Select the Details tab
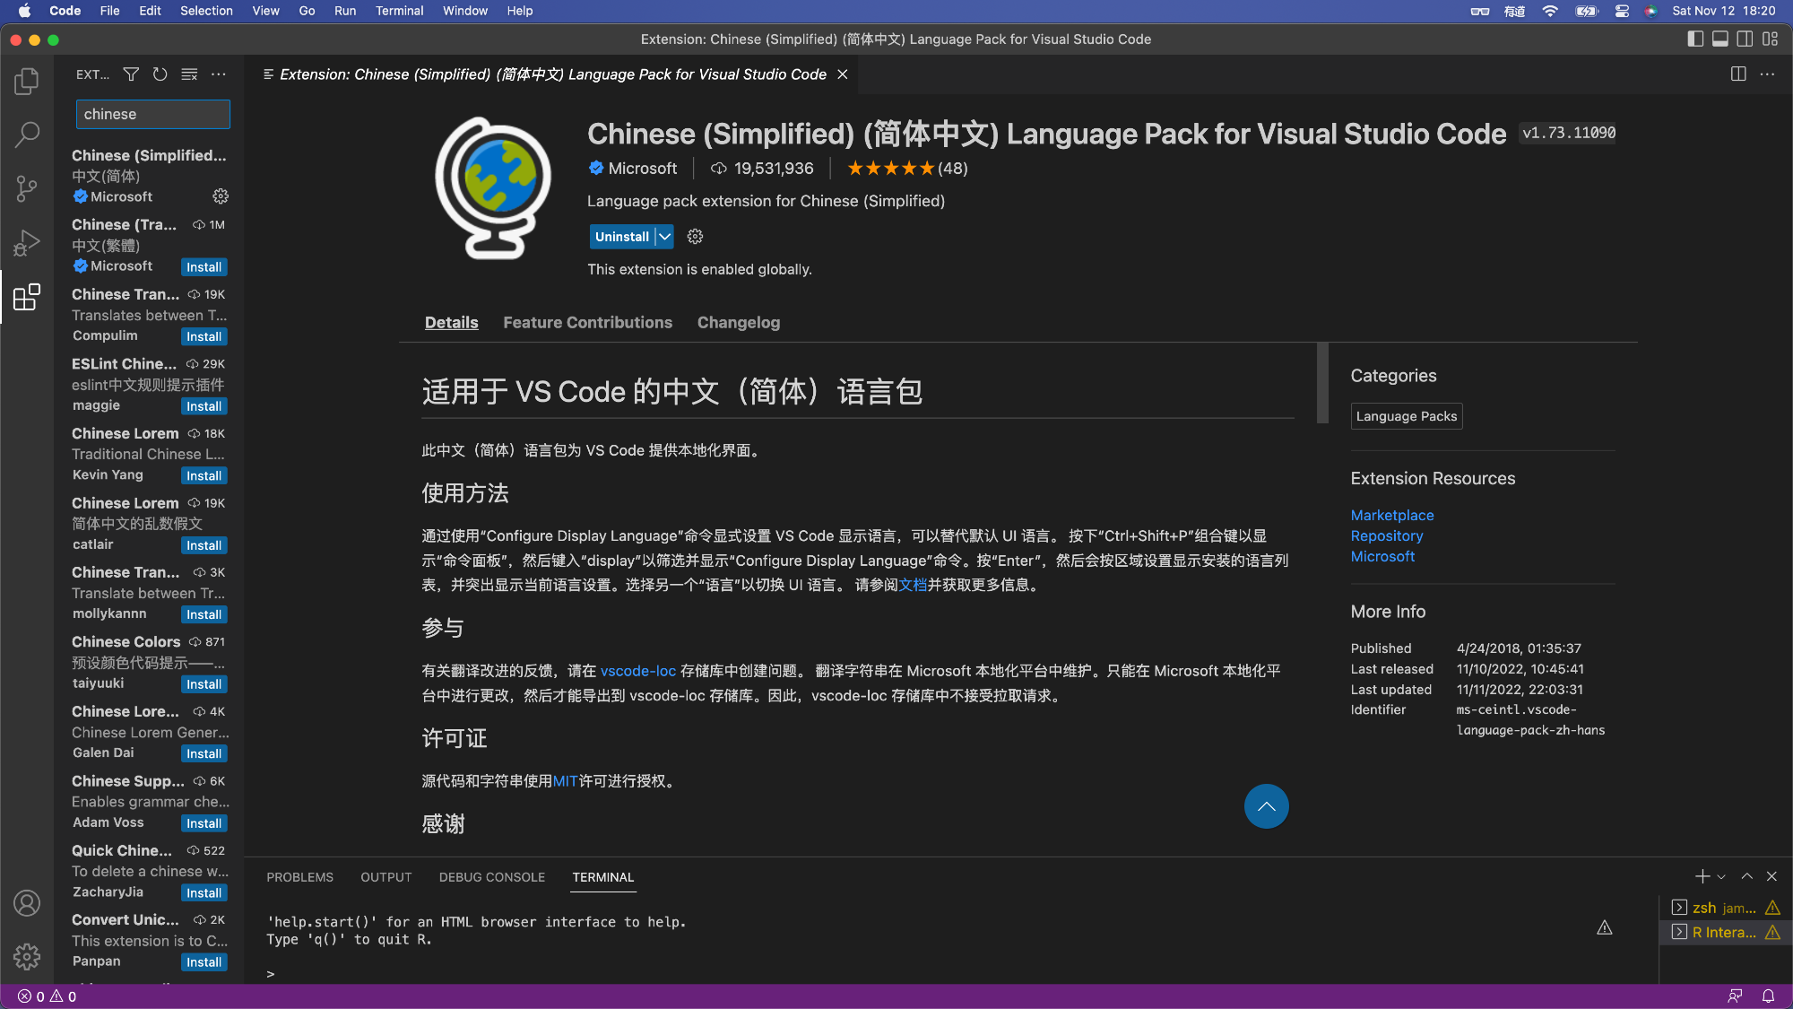The image size is (1793, 1009). click(x=451, y=323)
